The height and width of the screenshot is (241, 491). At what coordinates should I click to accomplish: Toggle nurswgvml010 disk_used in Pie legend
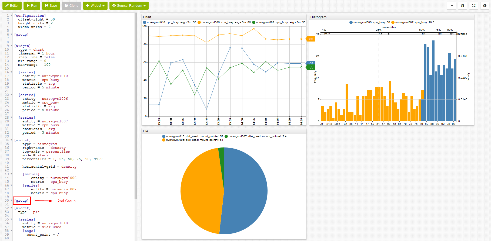coord(192,136)
